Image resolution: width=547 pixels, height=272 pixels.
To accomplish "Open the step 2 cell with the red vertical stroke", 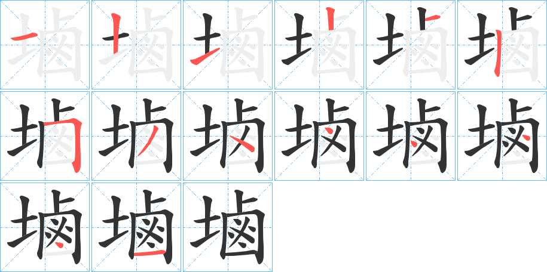I will [x=136, y=45].
